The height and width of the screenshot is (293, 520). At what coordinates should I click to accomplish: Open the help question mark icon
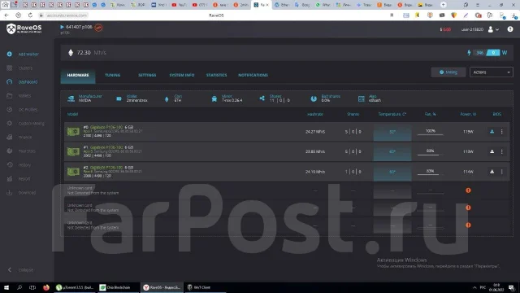click(x=510, y=29)
